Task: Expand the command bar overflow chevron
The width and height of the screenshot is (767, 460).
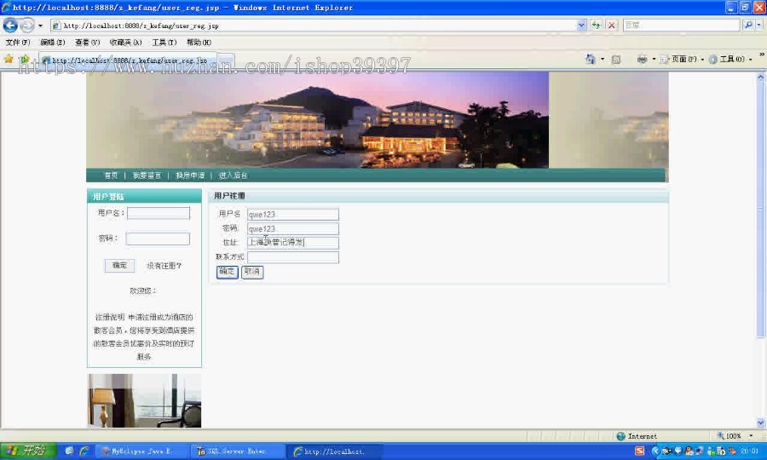Action: pyautogui.click(x=761, y=55)
